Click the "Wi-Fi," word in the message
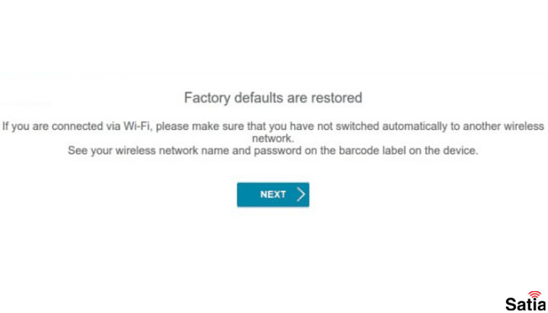 [x=137, y=127]
